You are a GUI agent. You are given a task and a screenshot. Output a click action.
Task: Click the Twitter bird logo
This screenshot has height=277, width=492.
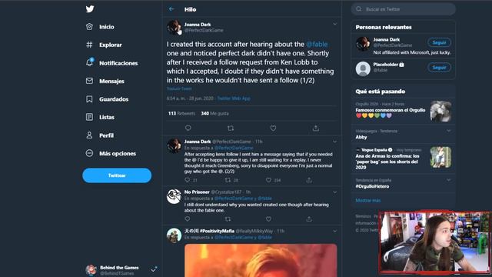click(90, 8)
